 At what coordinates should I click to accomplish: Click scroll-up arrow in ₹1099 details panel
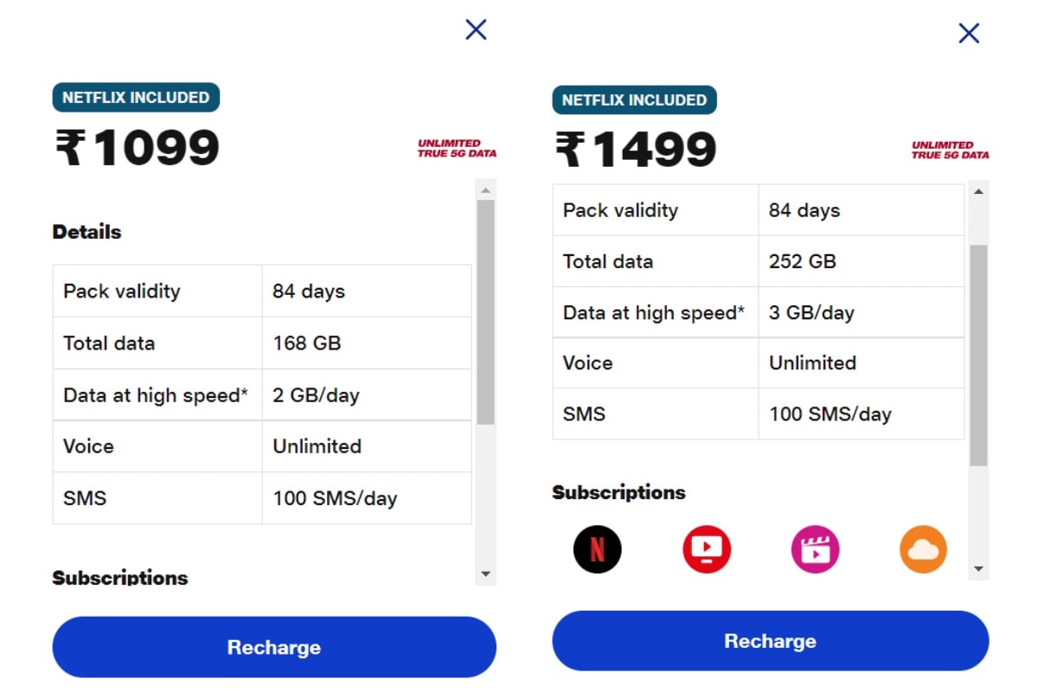[x=485, y=190]
